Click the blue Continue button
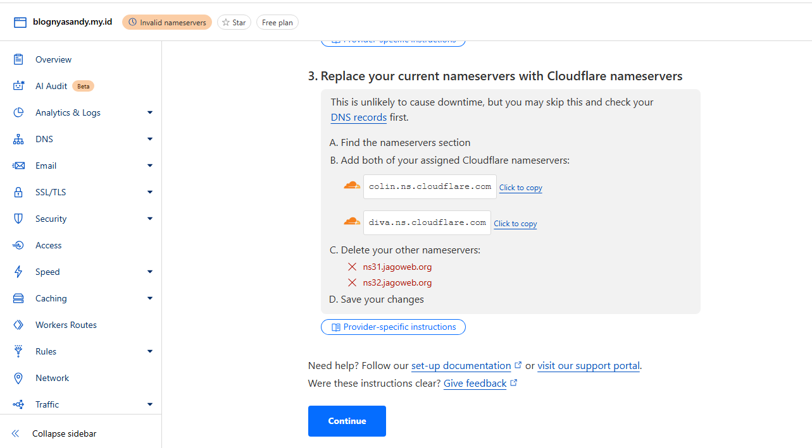This screenshot has width=812, height=448. pyautogui.click(x=347, y=421)
